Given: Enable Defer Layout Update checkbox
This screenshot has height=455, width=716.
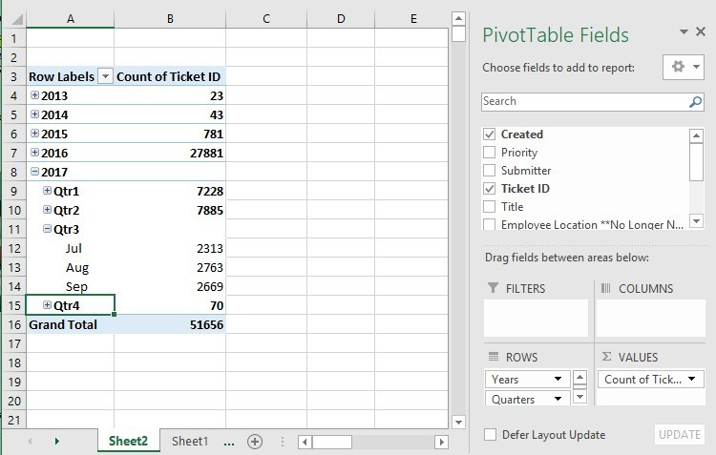Looking at the screenshot, I should [x=490, y=435].
